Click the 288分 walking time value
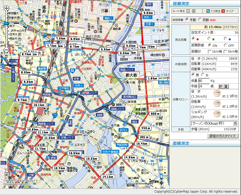 [233, 59]
